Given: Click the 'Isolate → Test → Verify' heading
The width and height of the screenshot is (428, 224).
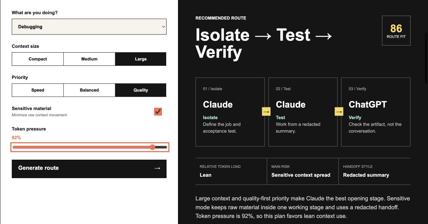Looking at the screenshot, I should pyautogui.click(x=264, y=43).
